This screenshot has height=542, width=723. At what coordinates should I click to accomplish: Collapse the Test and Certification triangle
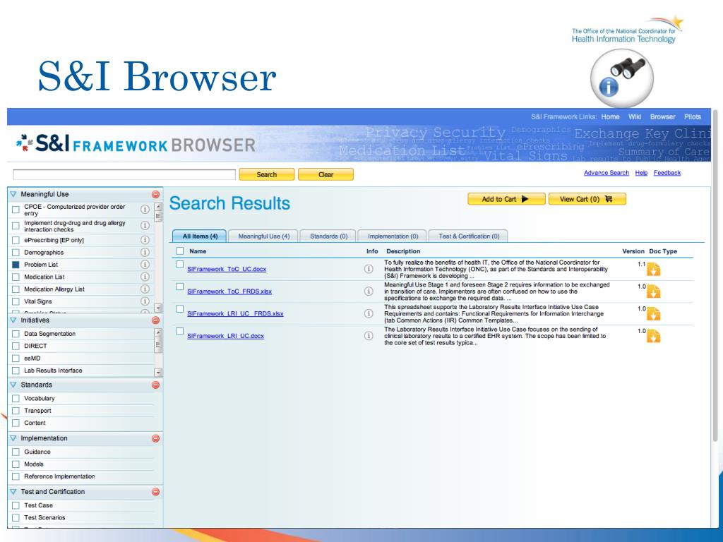point(13,492)
